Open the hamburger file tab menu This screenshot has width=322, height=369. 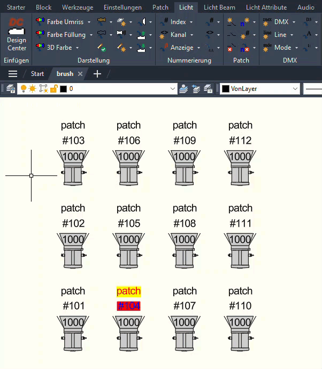[x=13, y=74]
